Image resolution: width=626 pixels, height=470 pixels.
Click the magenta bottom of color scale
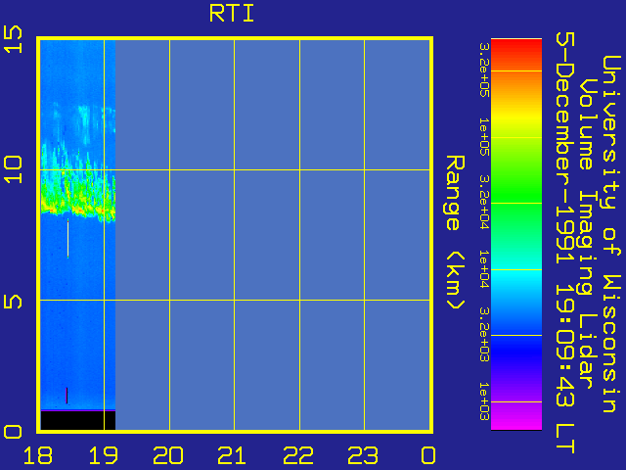[516, 418]
